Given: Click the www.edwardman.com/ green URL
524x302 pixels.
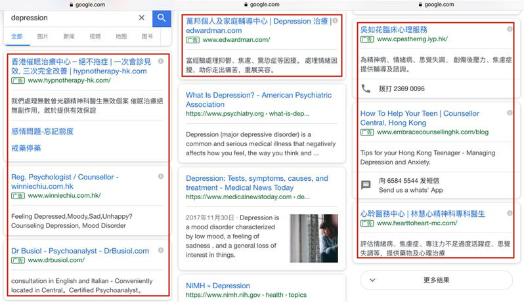Looking at the screenshot, I should tap(236, 40).
